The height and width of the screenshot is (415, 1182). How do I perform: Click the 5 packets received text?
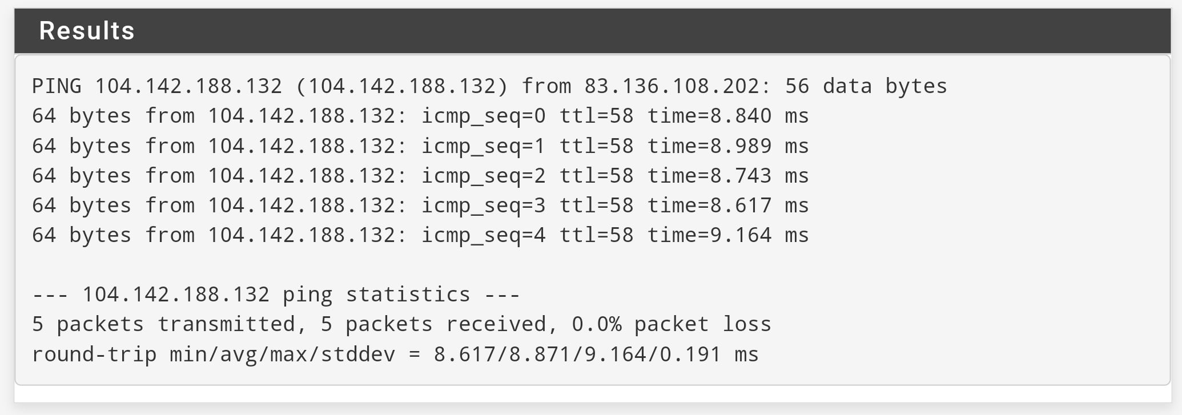[x=434, y=324]
